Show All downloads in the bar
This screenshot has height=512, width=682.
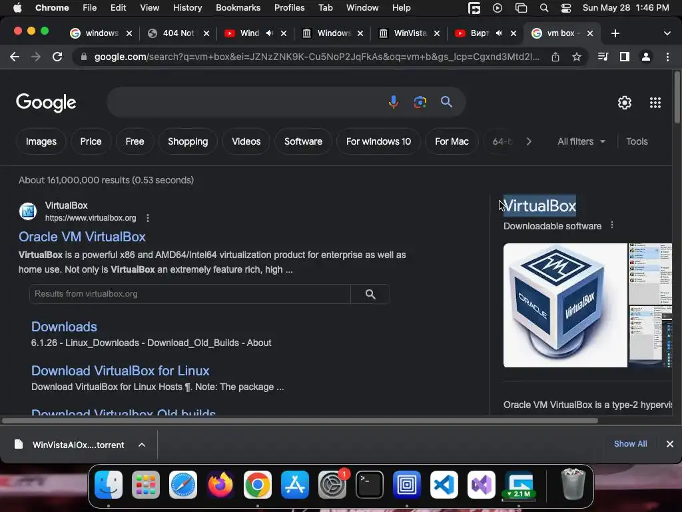(630, 443)
